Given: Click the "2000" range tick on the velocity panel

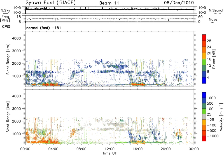Looking at the screenshot, I should coord(16,121).
